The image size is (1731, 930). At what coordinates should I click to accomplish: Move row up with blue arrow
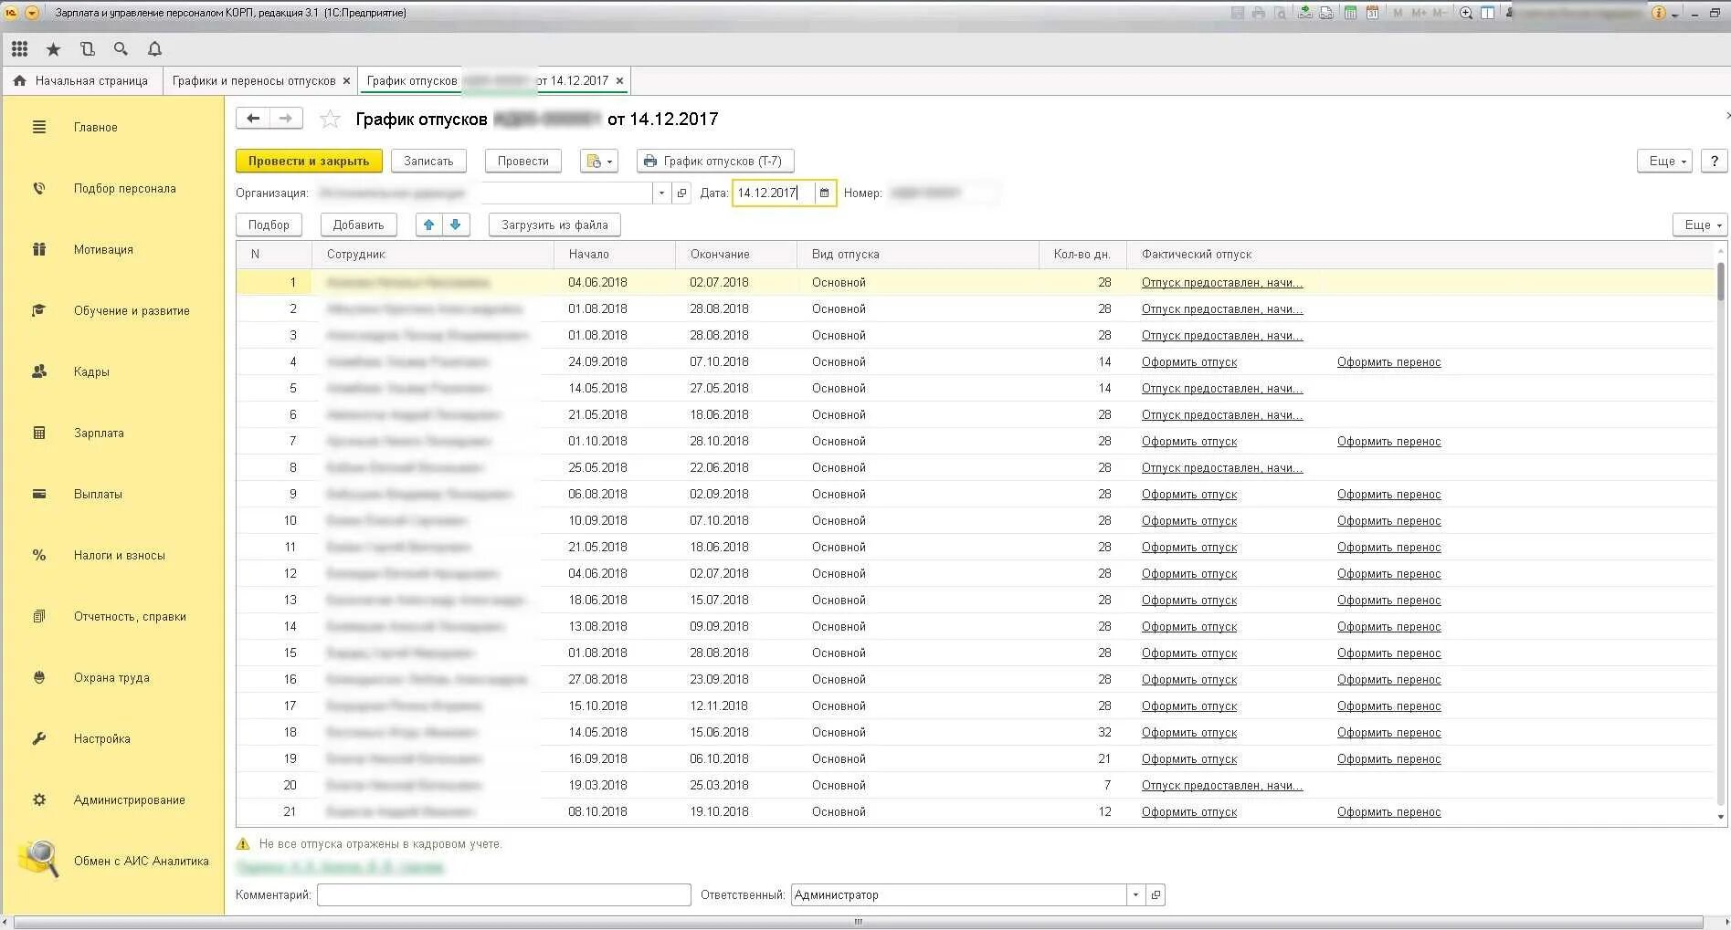click(x=428, y=225)
